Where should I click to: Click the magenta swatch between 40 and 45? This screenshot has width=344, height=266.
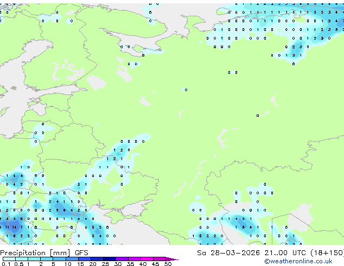[x=147, y=259]
